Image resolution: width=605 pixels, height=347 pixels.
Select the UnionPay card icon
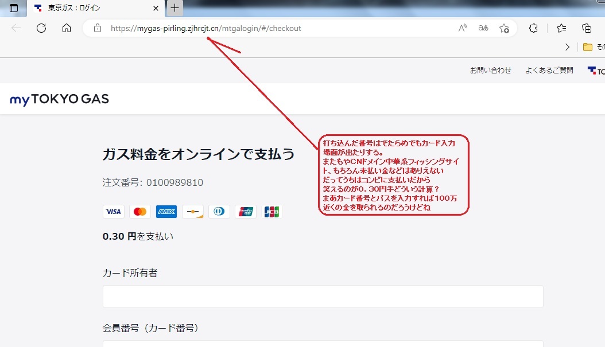(246, 212)
